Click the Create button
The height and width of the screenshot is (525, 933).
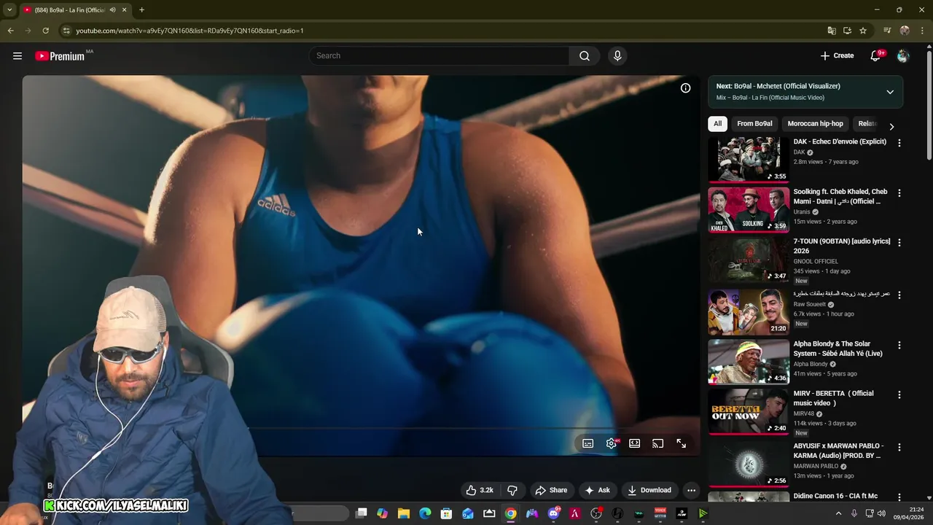(837, 55)
